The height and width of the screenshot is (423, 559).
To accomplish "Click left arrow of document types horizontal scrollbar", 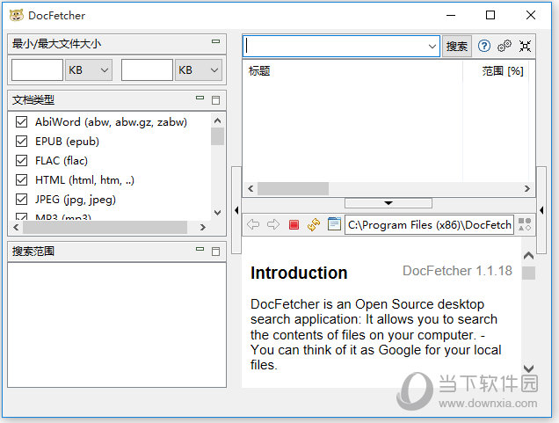I will click(x=16, y=227).
